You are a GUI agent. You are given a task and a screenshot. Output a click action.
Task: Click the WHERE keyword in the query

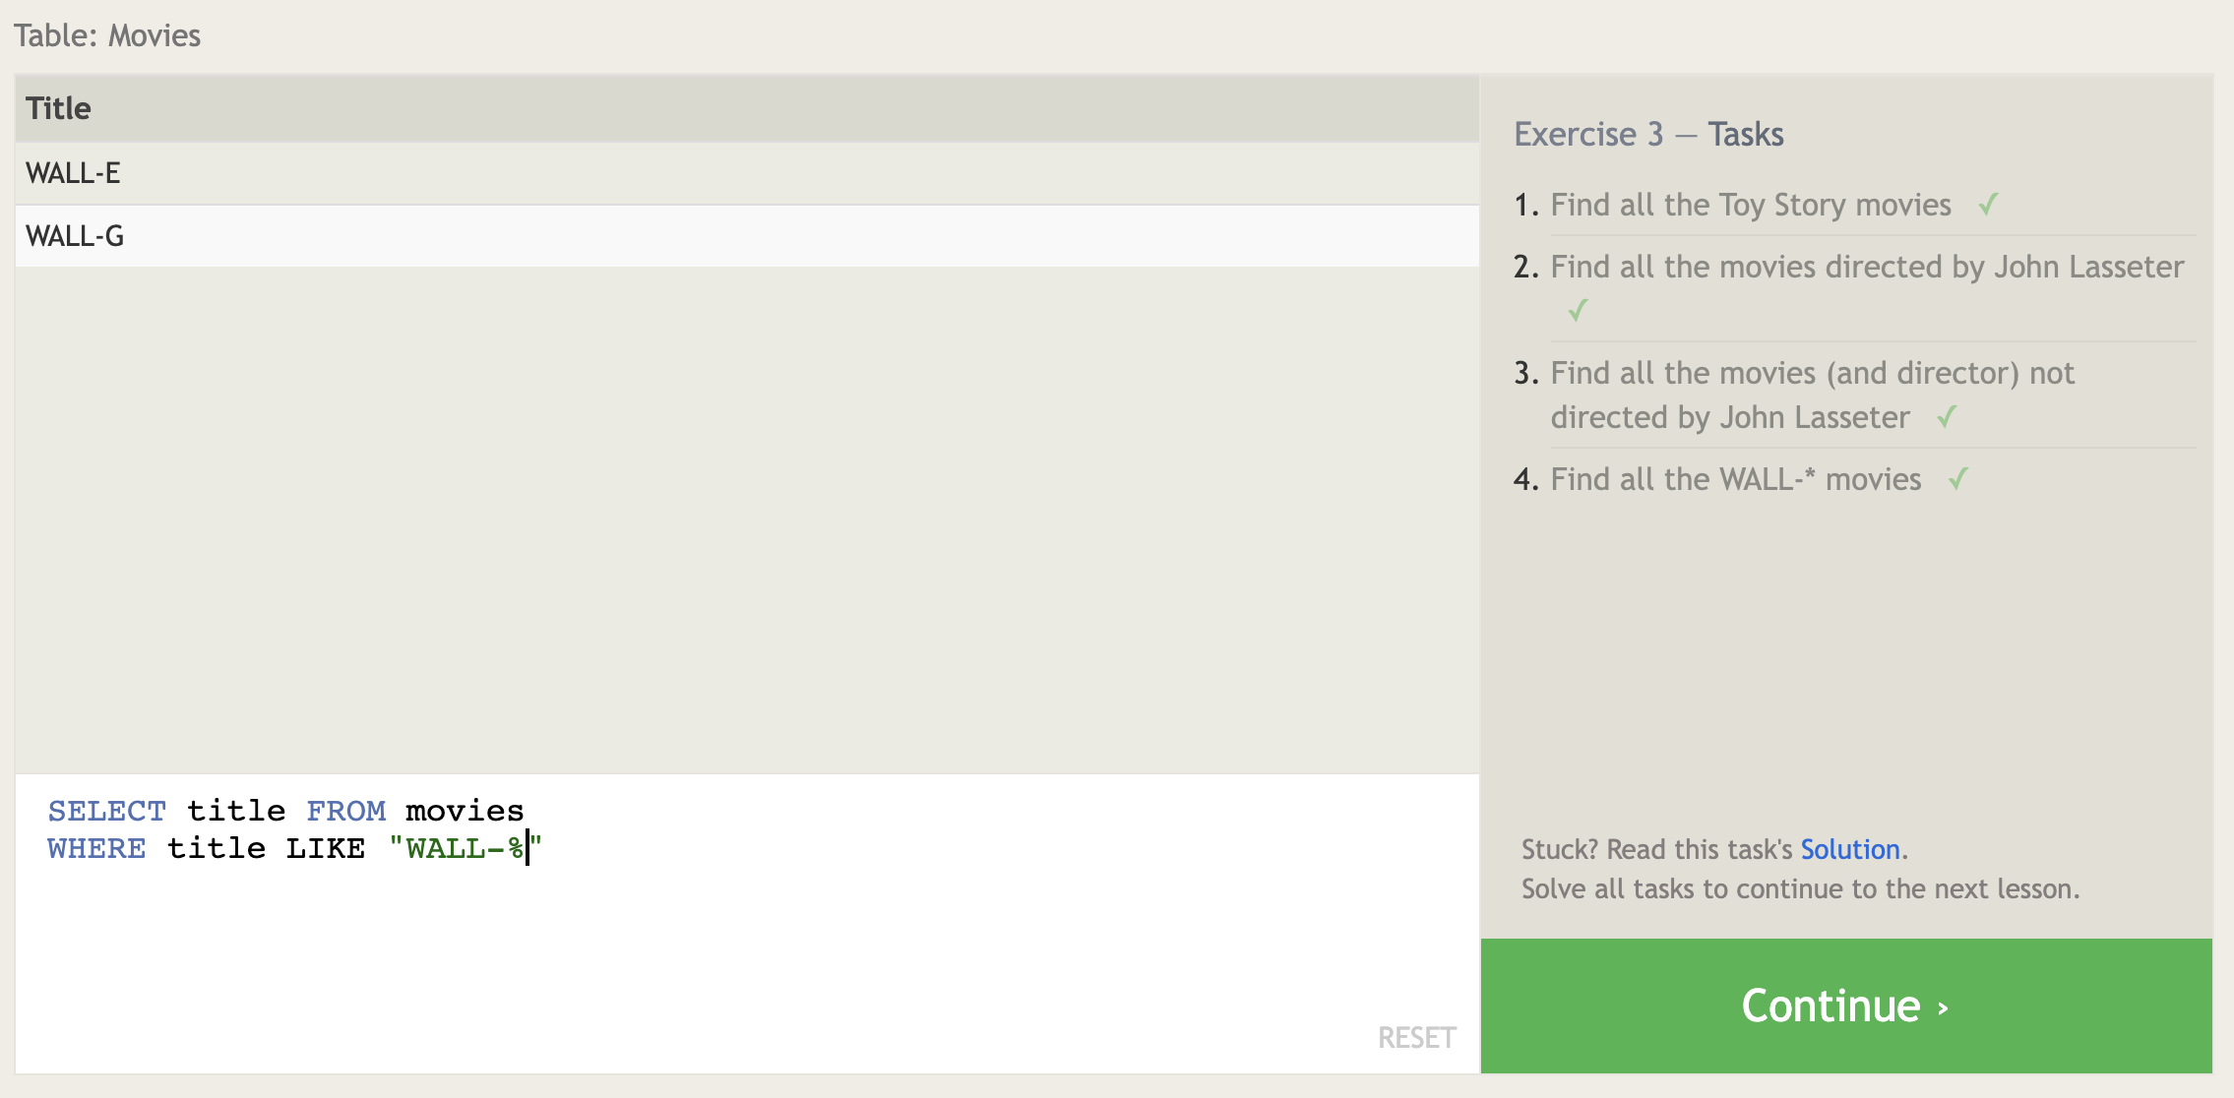[x=96, y=848]
